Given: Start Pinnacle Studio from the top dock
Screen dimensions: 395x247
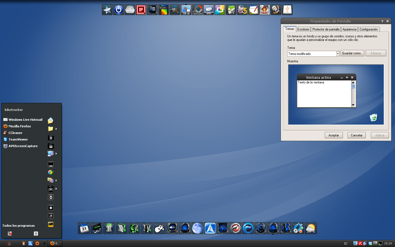Looking at the screenshot, I should [x=164, y=10].
